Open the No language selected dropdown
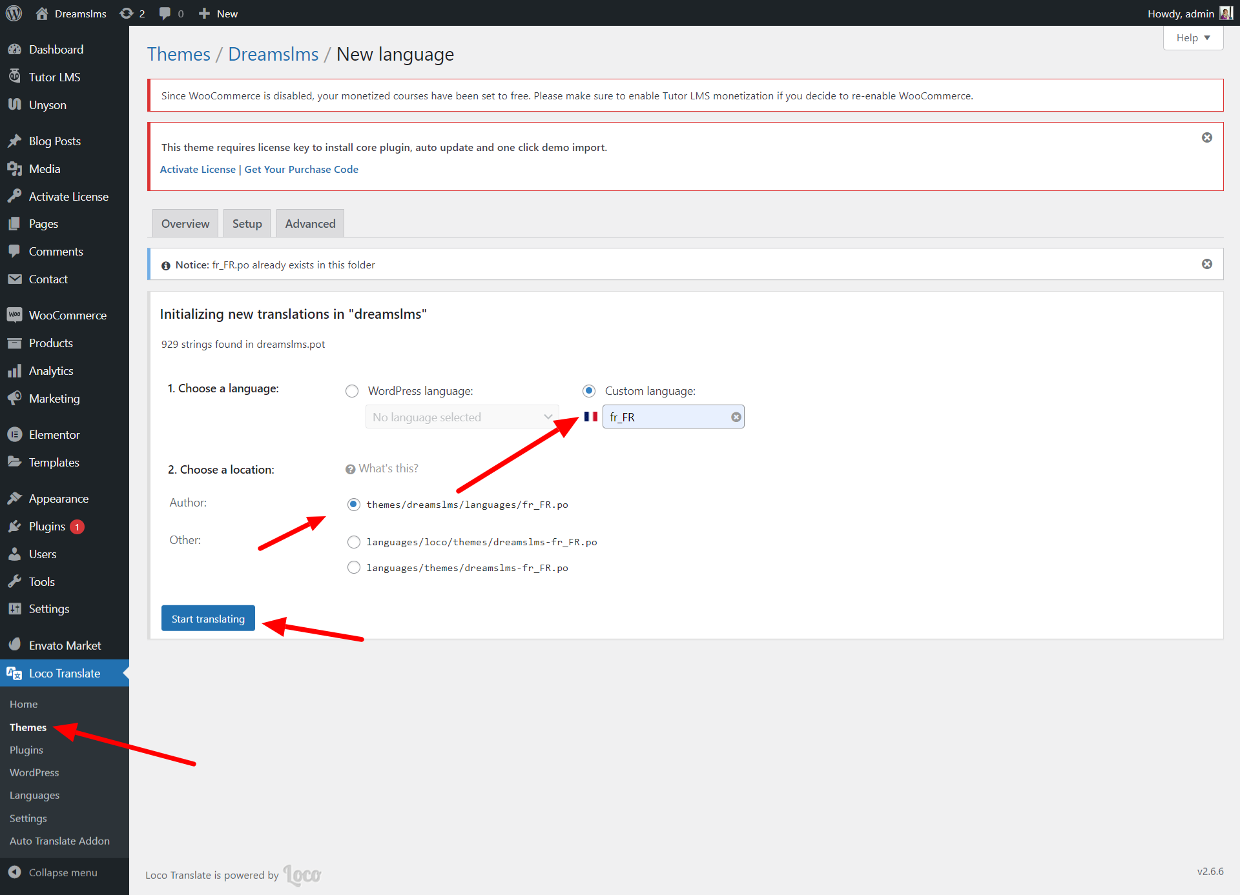 tap(462, 417)
